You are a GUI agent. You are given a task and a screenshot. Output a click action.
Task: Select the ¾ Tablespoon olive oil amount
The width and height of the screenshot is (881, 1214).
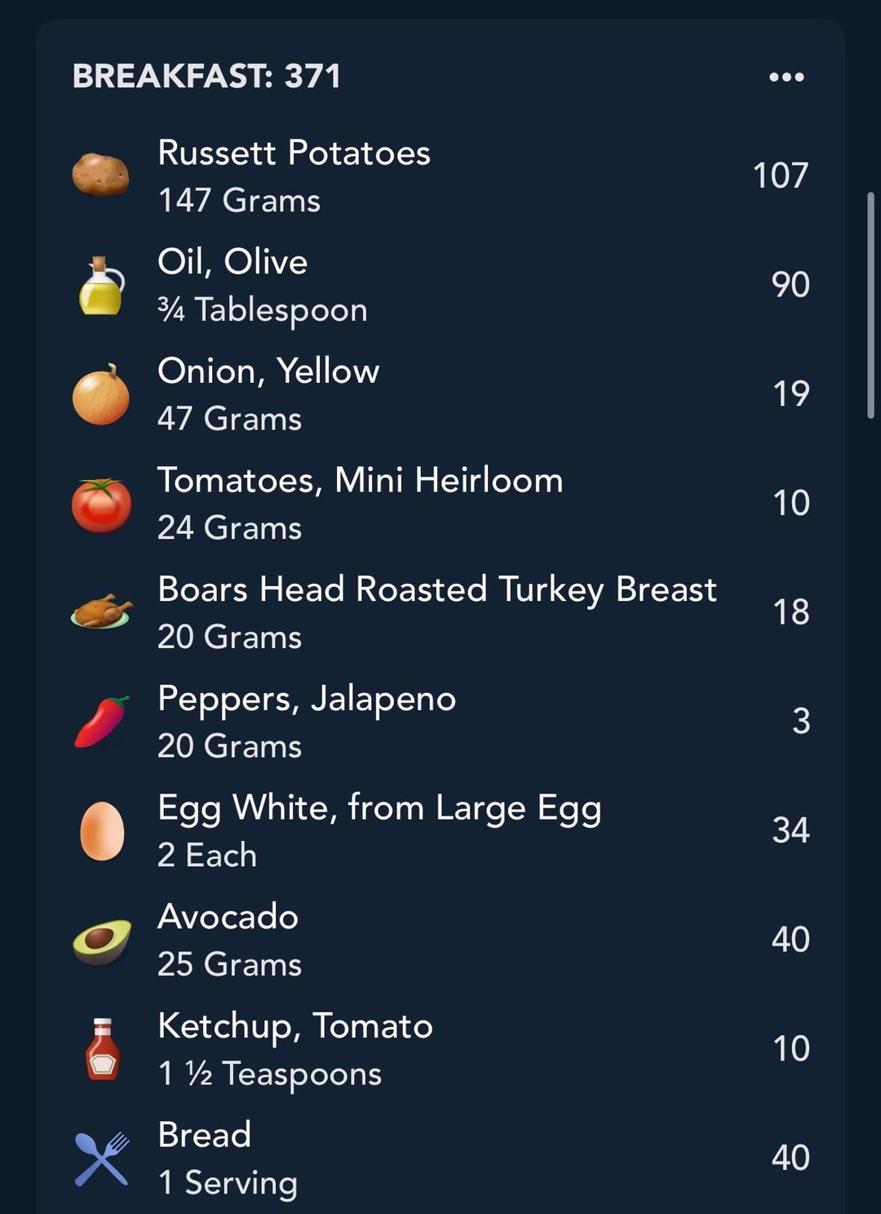262,310
